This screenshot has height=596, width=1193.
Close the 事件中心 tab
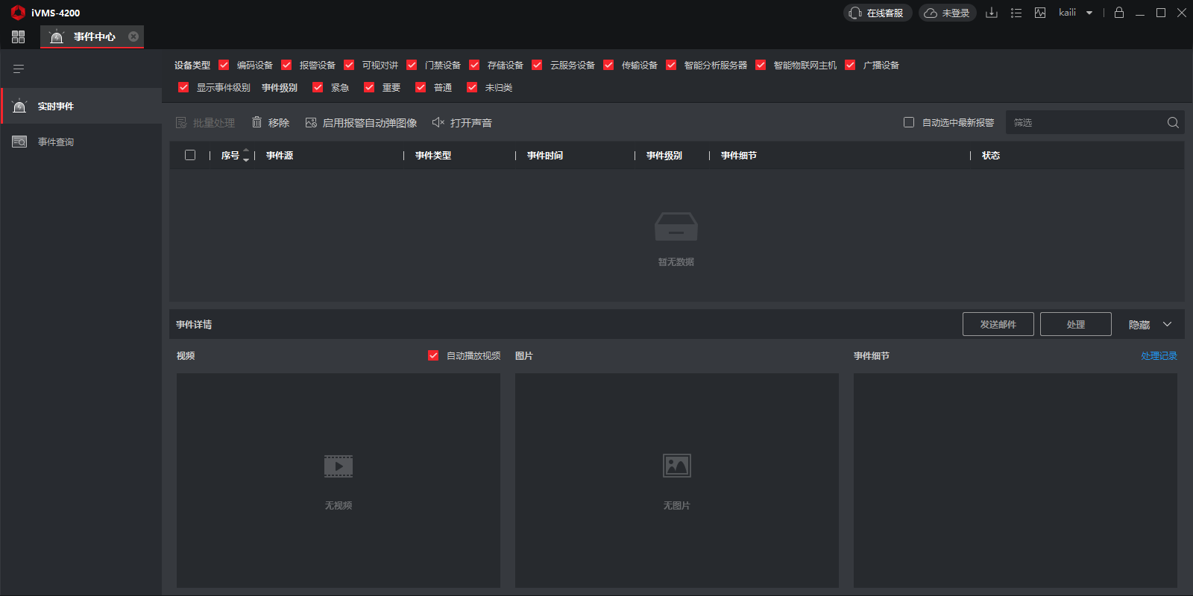133,37
